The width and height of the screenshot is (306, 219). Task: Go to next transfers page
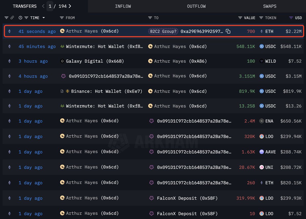(x=70, y=6)
